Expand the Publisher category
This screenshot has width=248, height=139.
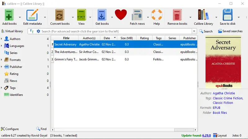pyautogui.click(x=2, y=67)
